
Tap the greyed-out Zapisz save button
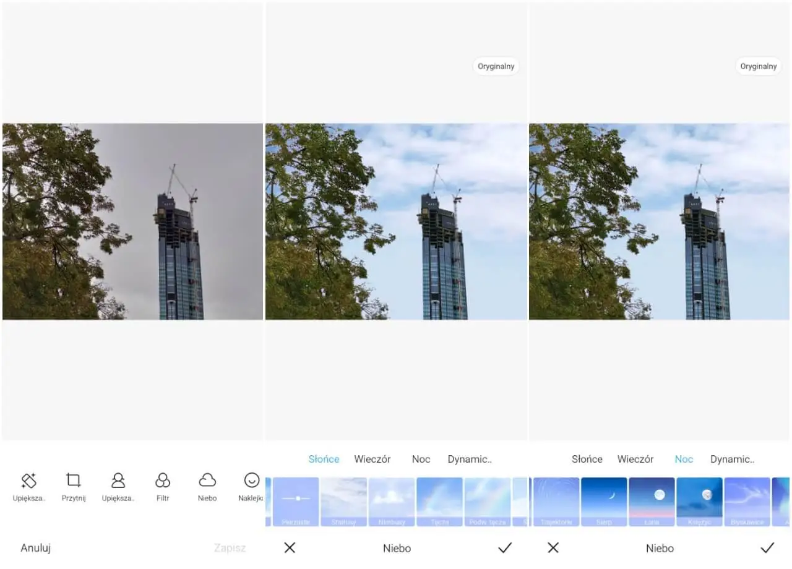click(230, 548)
